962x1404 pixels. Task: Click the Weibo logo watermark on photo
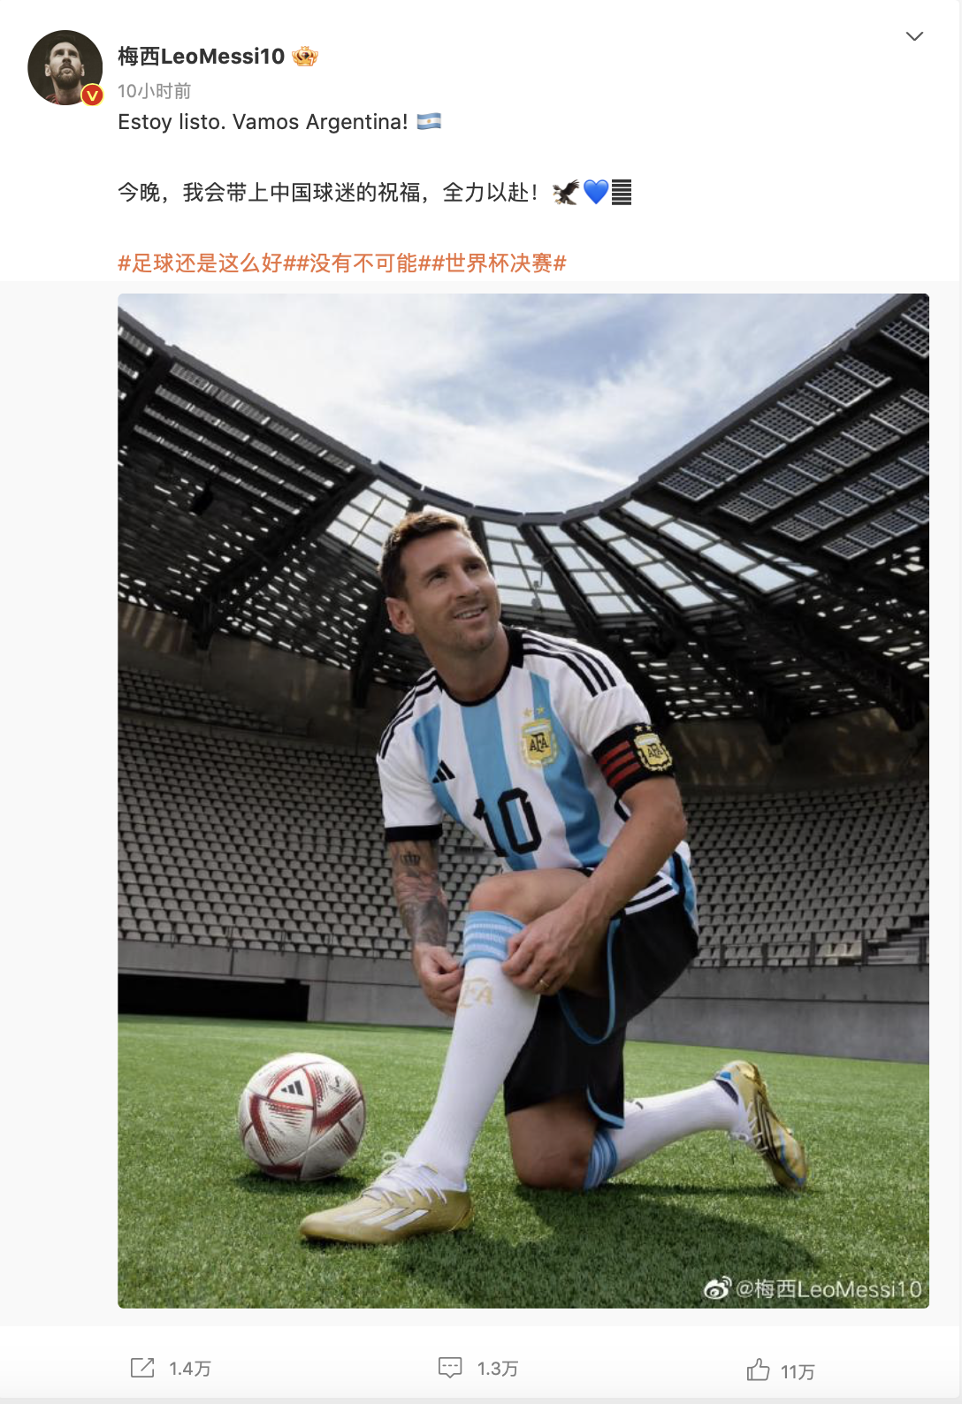(x=717, y=1288)
